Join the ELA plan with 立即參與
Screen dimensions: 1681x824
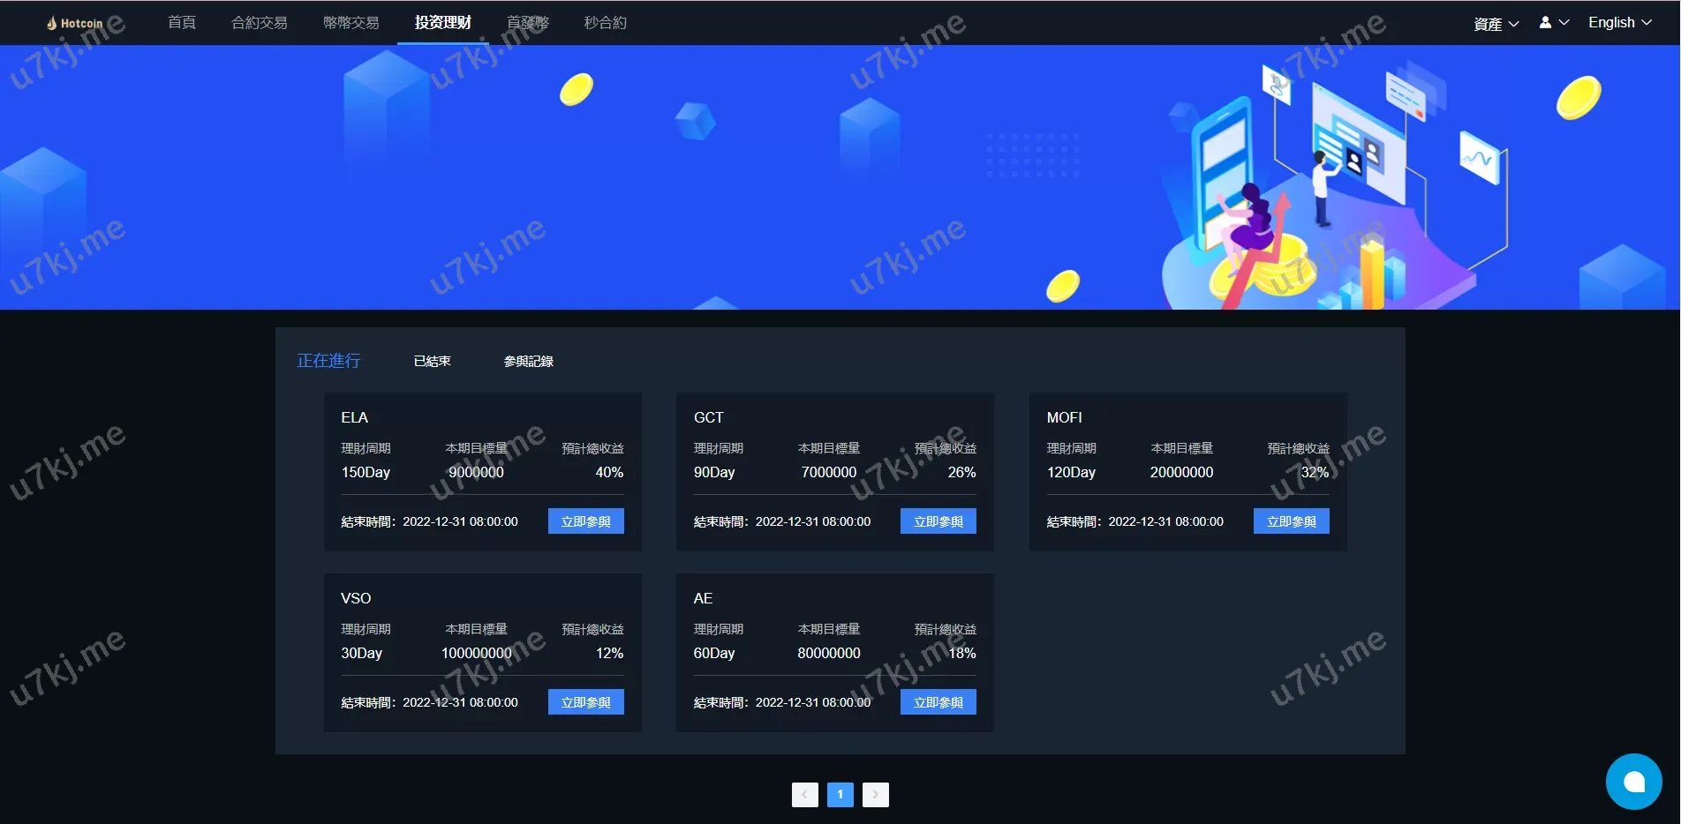tap(585, 521)
